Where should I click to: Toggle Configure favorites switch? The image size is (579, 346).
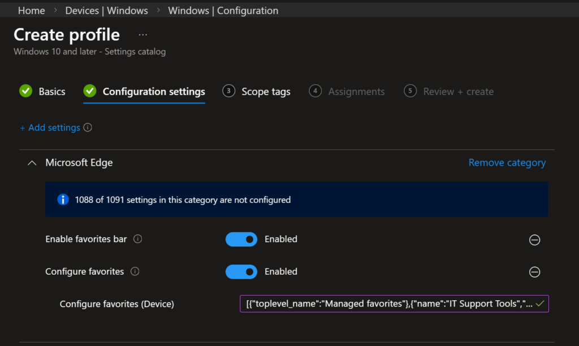pyautogui.click(x=241, y=272)
